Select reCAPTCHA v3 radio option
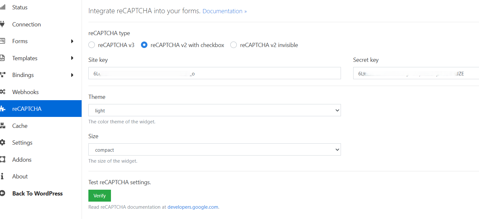The image size is (479, 219). (92, 45)
